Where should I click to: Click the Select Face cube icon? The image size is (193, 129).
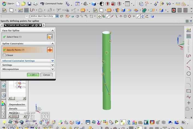click(50, 37)
